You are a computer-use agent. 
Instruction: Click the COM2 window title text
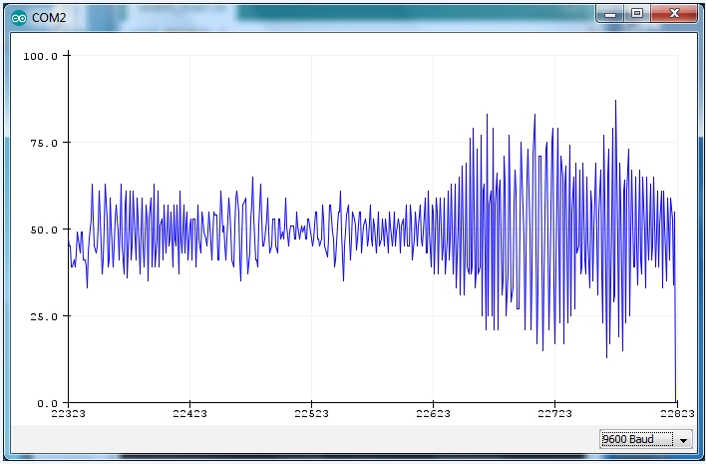[49, 16]
